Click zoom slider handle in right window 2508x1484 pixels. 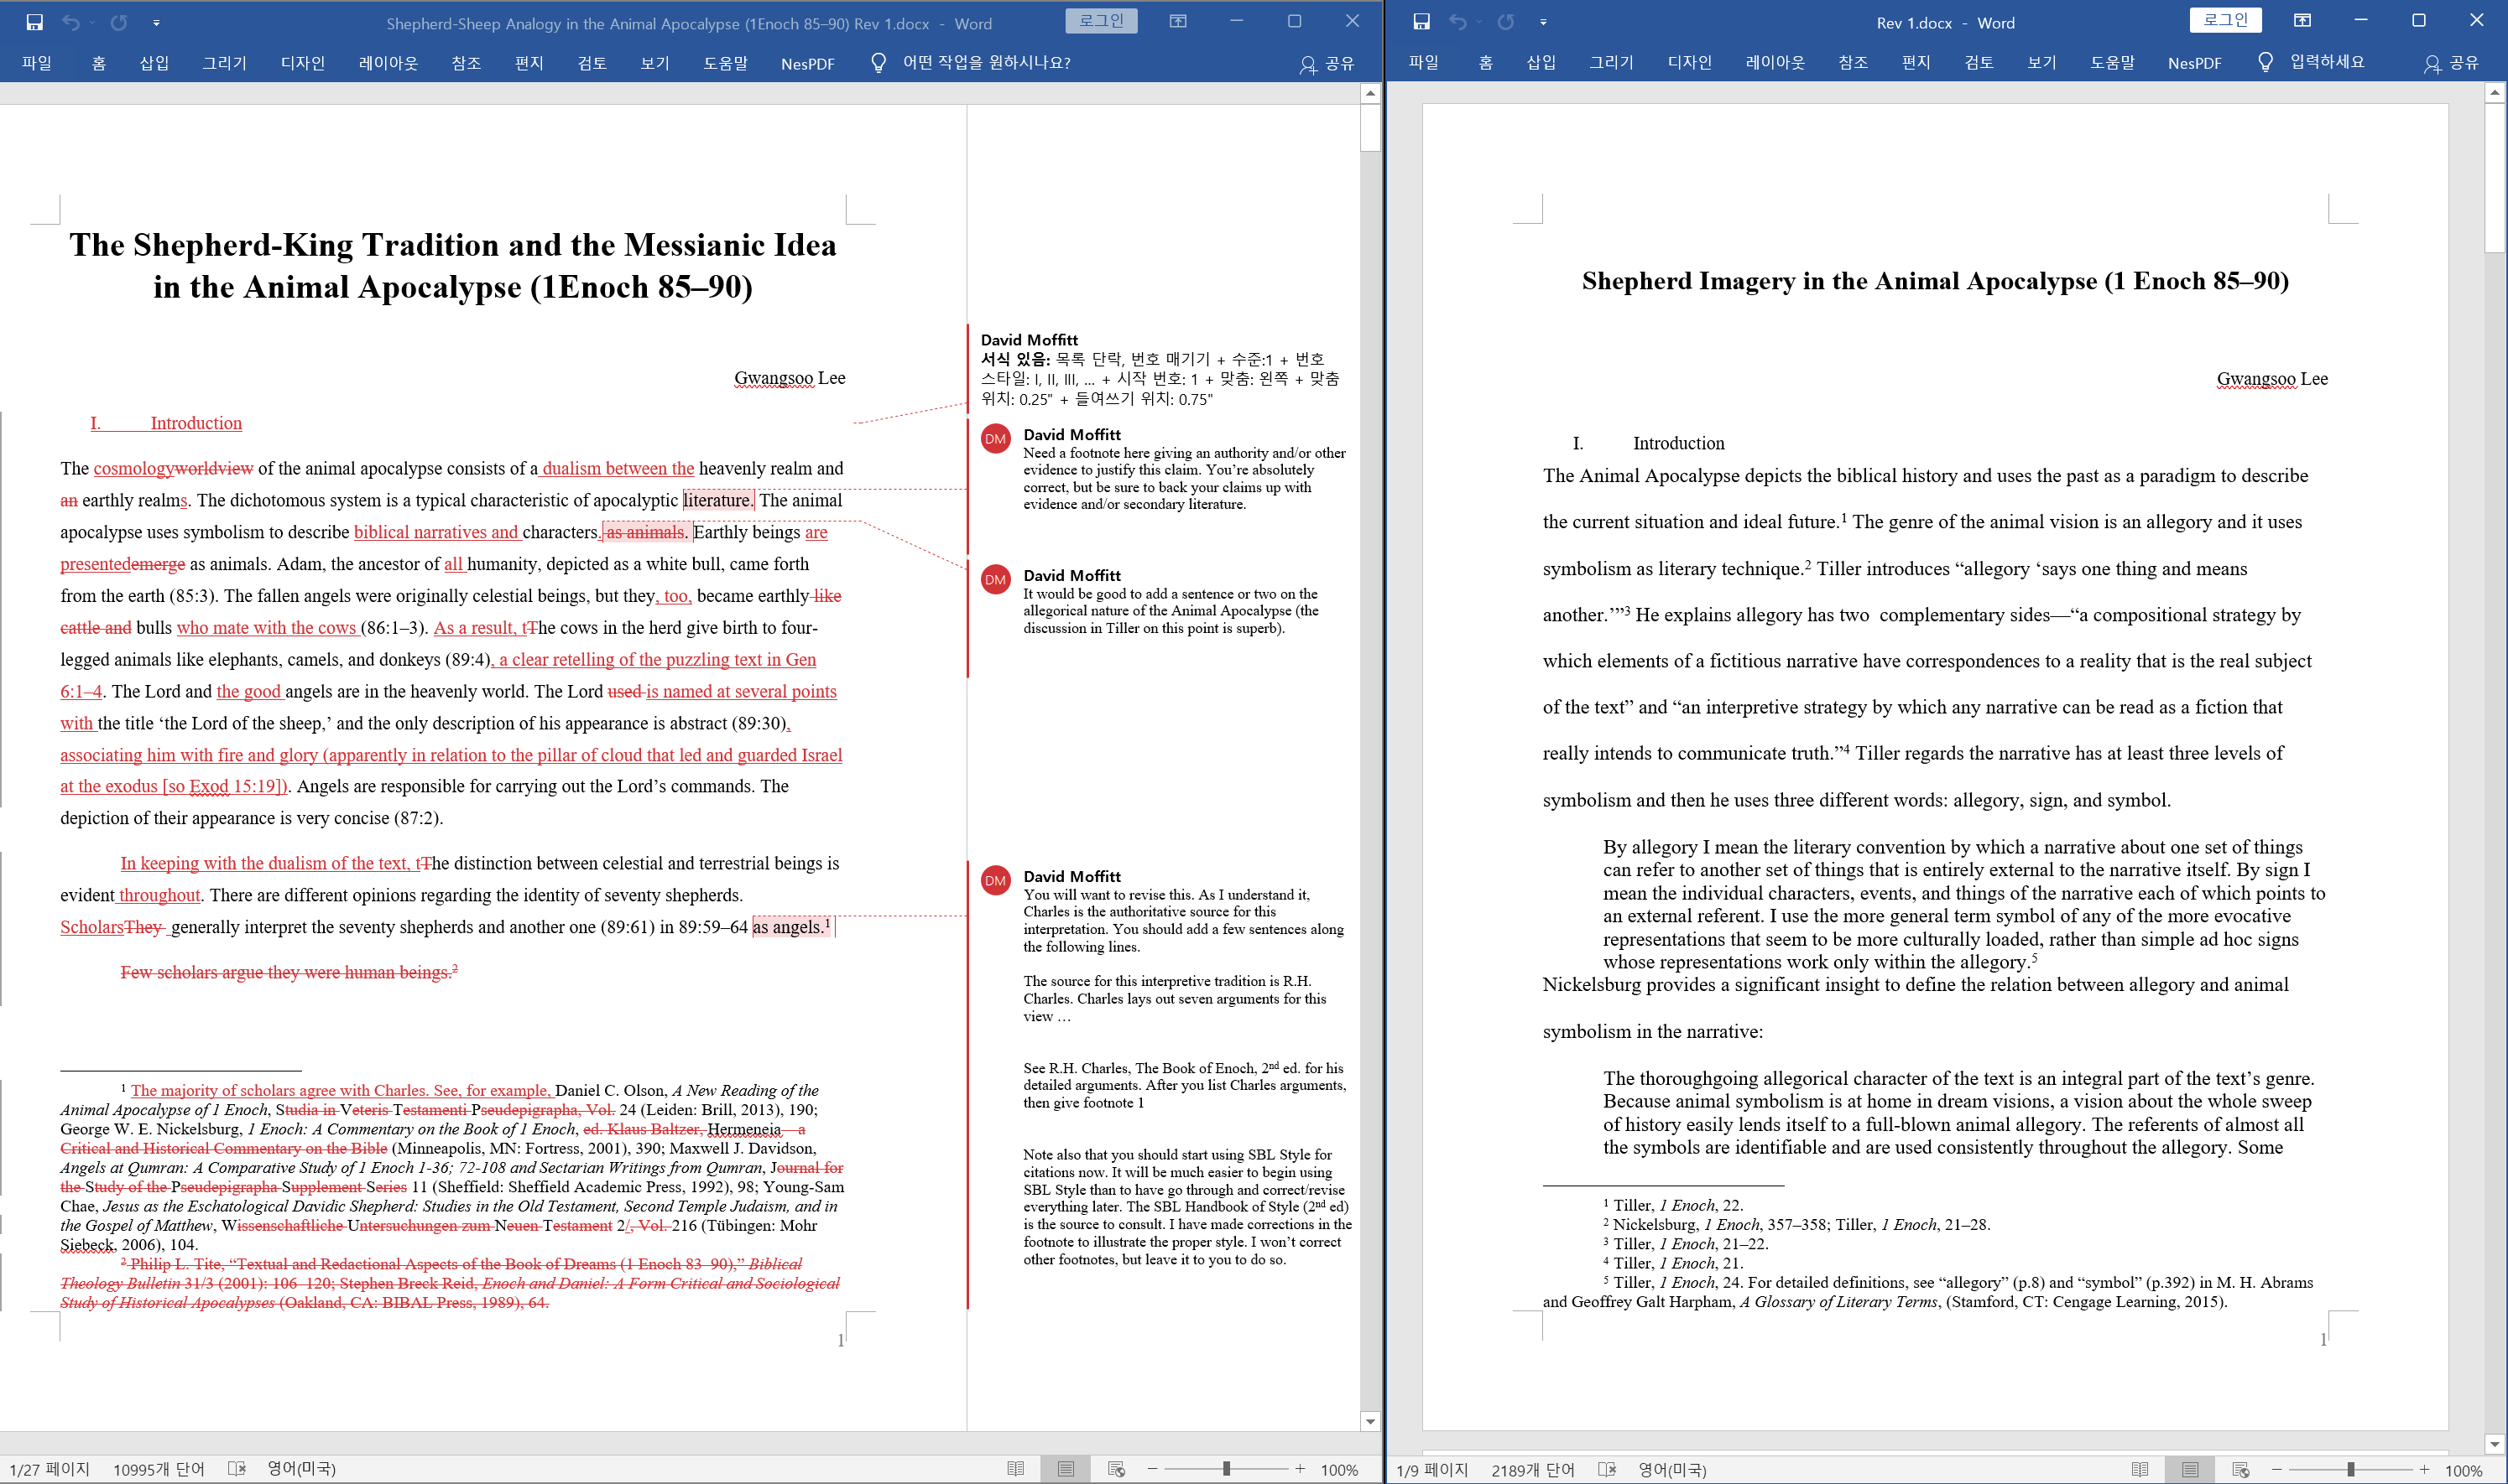[x=2351, y=1469]
